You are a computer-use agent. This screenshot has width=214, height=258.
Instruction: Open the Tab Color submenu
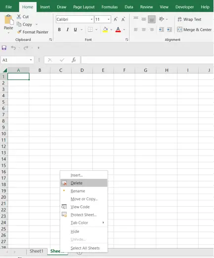(x=84, y=222)
